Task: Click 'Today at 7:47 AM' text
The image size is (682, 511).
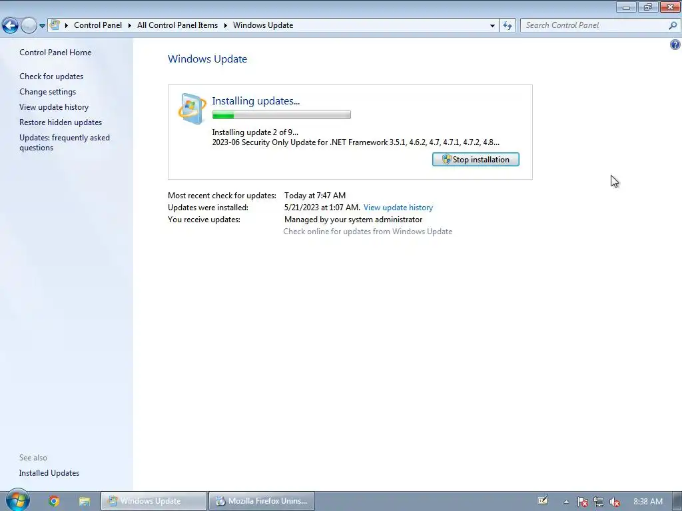Action: [315, 196]
